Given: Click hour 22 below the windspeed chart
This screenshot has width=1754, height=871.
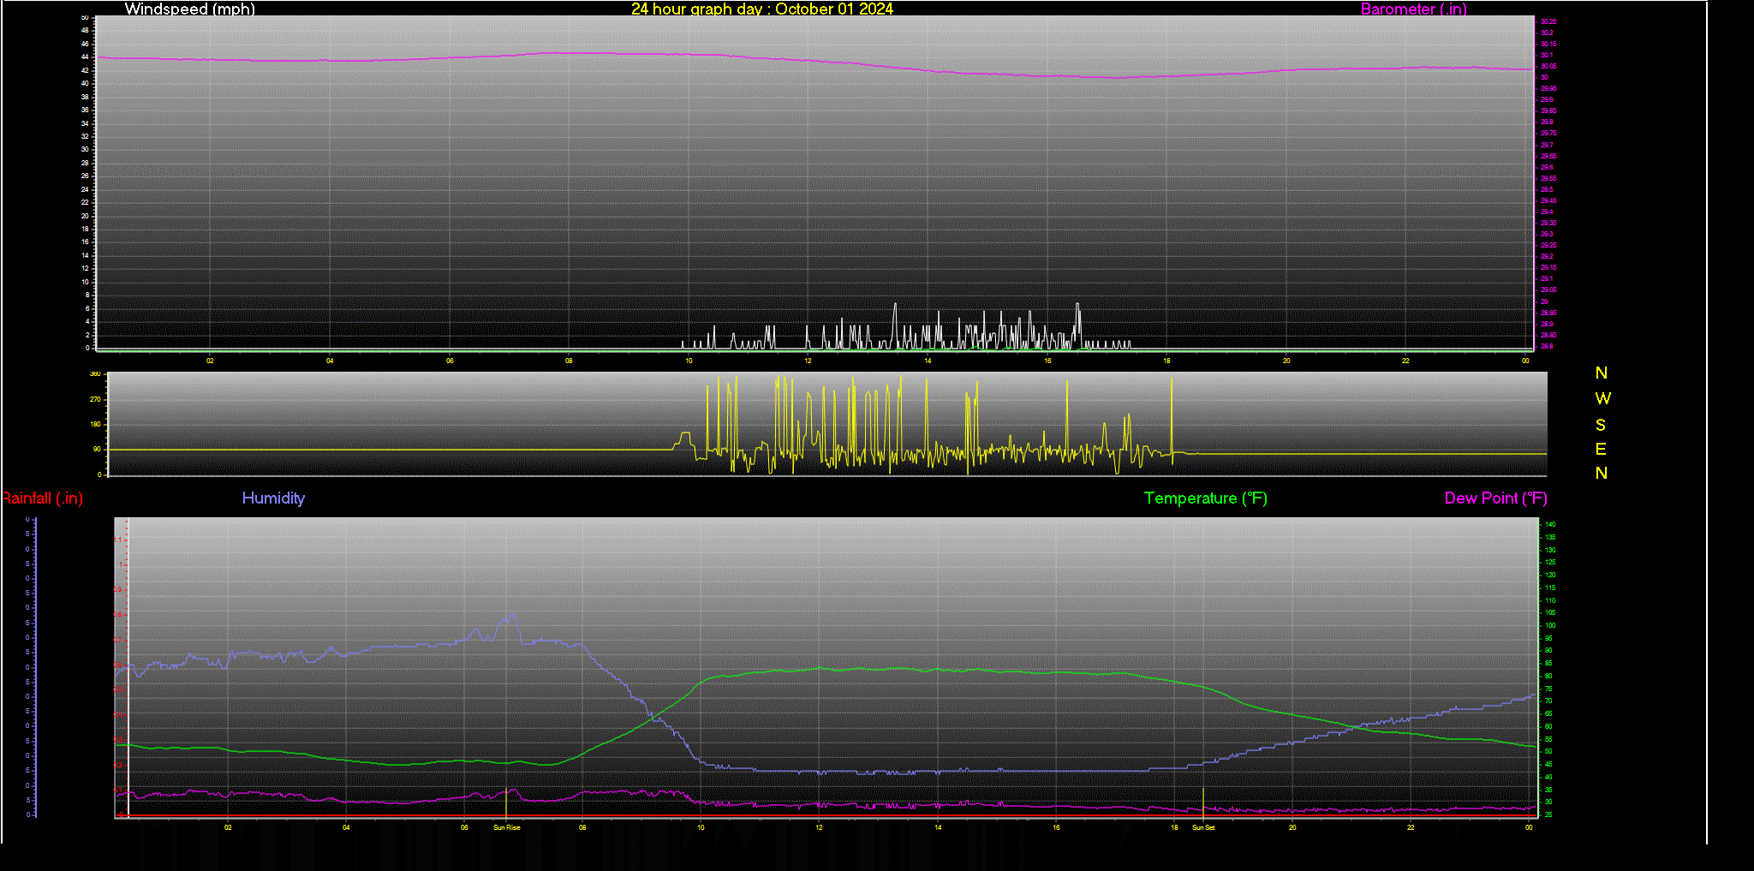Looking at the screenshot, I should (1405, 361).
